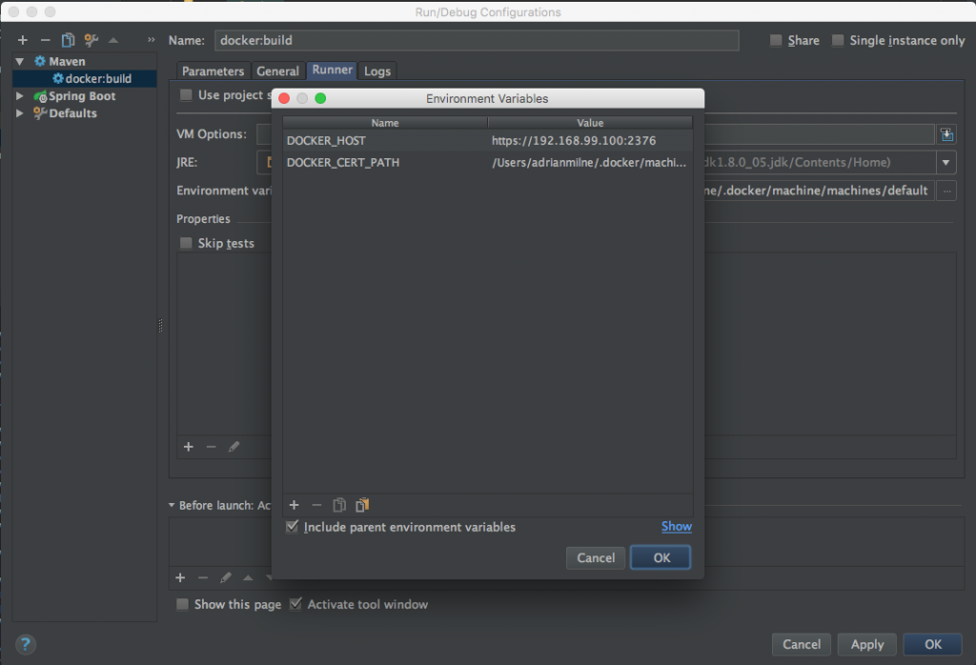Add a new environment variable with the plus icon

[x=294, y=505]
